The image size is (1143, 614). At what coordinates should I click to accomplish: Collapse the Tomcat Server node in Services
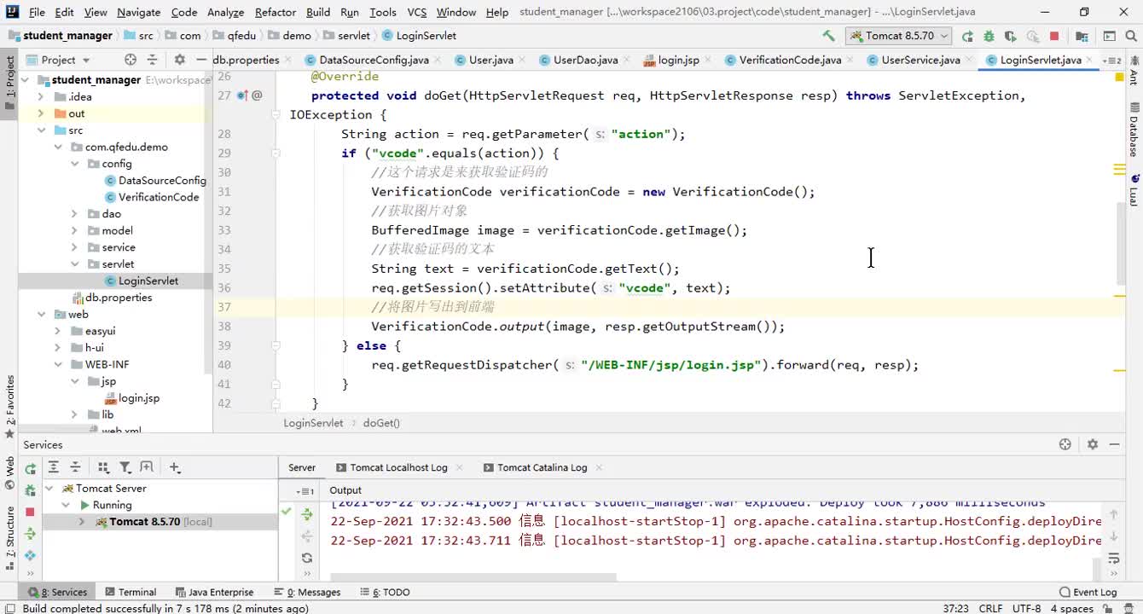(x=49, y=489)
